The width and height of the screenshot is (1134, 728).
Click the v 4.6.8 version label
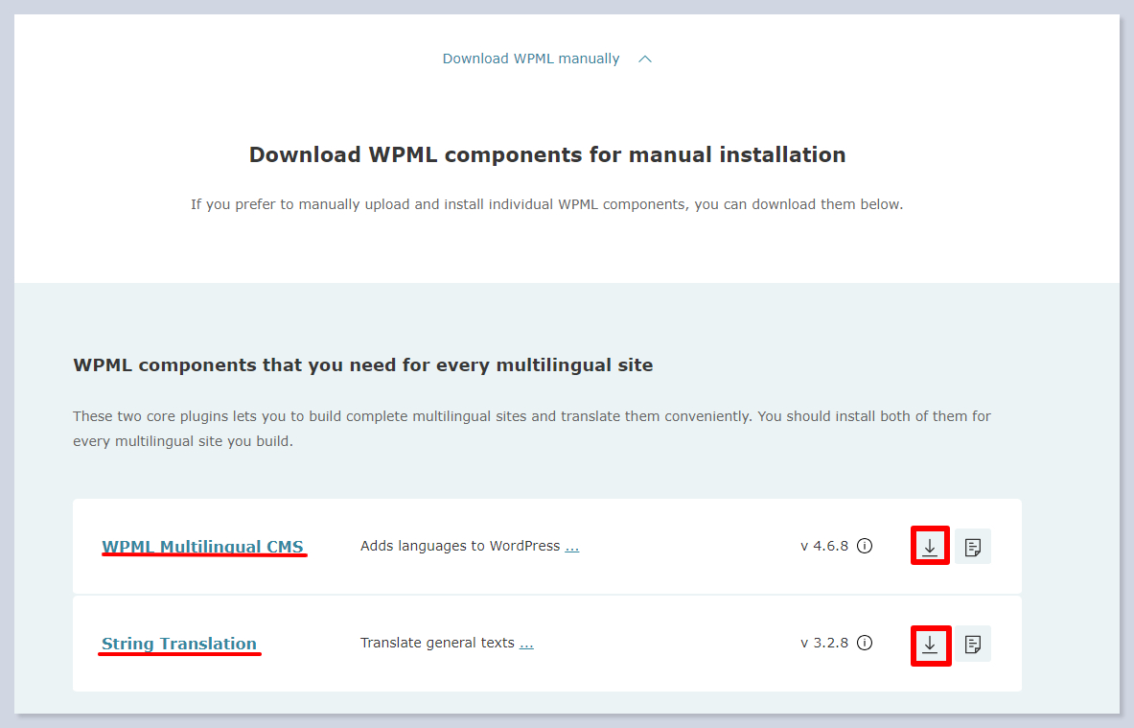point(824,547)
